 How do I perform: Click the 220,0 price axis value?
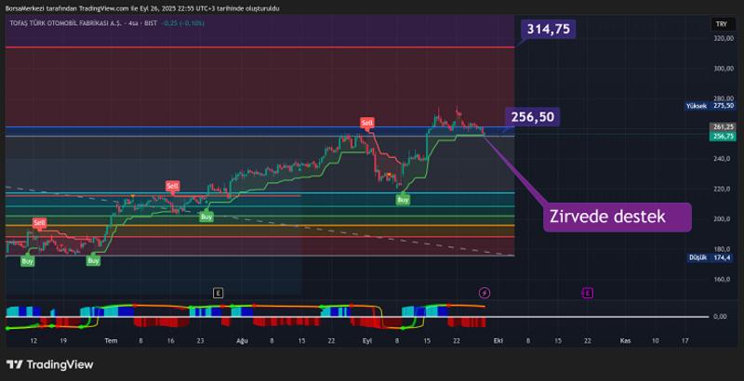pyautogui.click(x=724, y=189)
